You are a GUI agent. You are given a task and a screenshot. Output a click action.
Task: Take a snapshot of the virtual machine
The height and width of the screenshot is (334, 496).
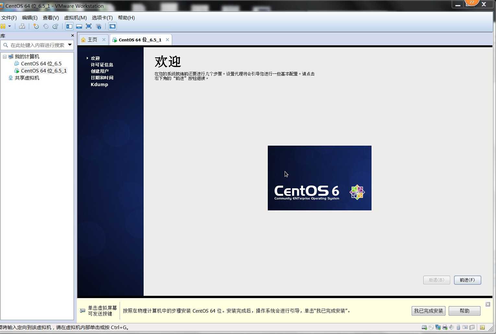tap(36, 26)
